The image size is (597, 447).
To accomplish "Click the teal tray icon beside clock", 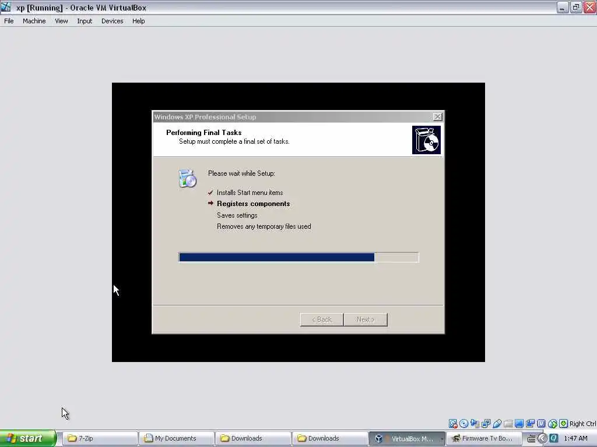I will 554,439.
